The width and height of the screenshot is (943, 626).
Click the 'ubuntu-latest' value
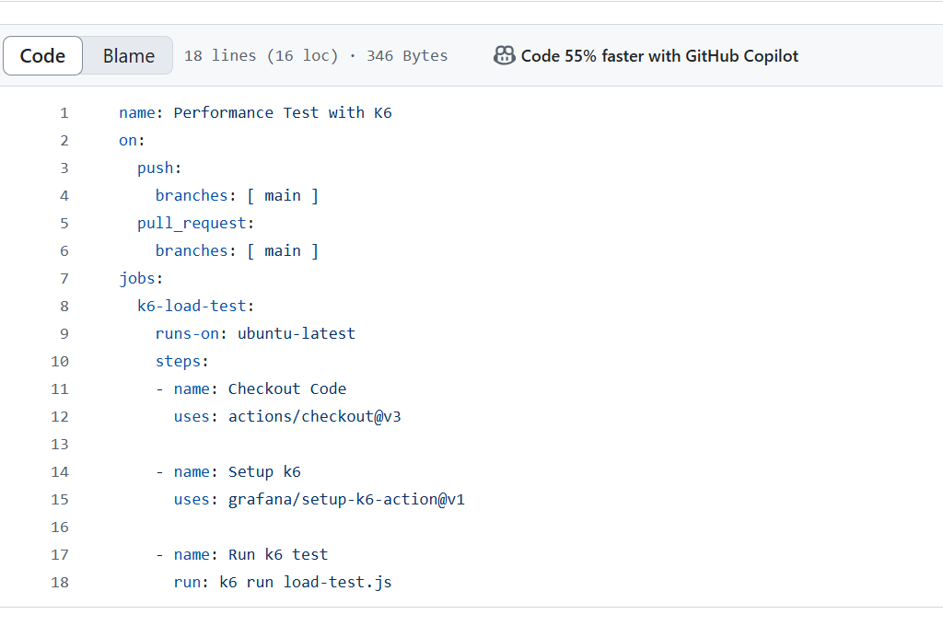pos(297,334)
